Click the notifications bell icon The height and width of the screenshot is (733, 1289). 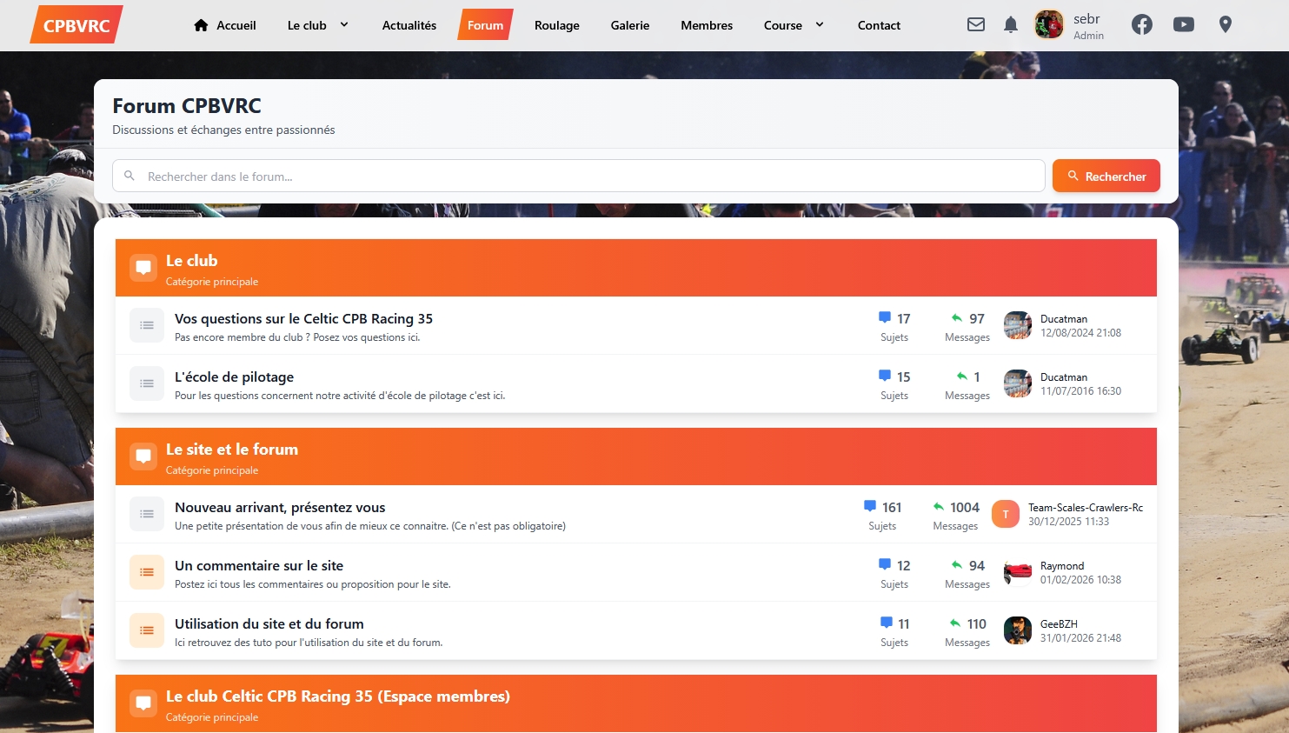(1010, 25)
